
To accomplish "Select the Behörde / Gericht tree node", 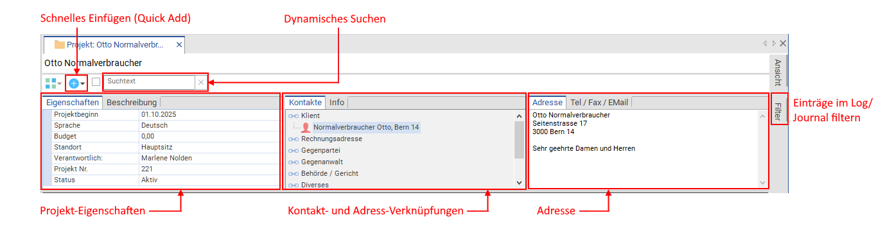I will pyautogui.click(x=329, y=173).
